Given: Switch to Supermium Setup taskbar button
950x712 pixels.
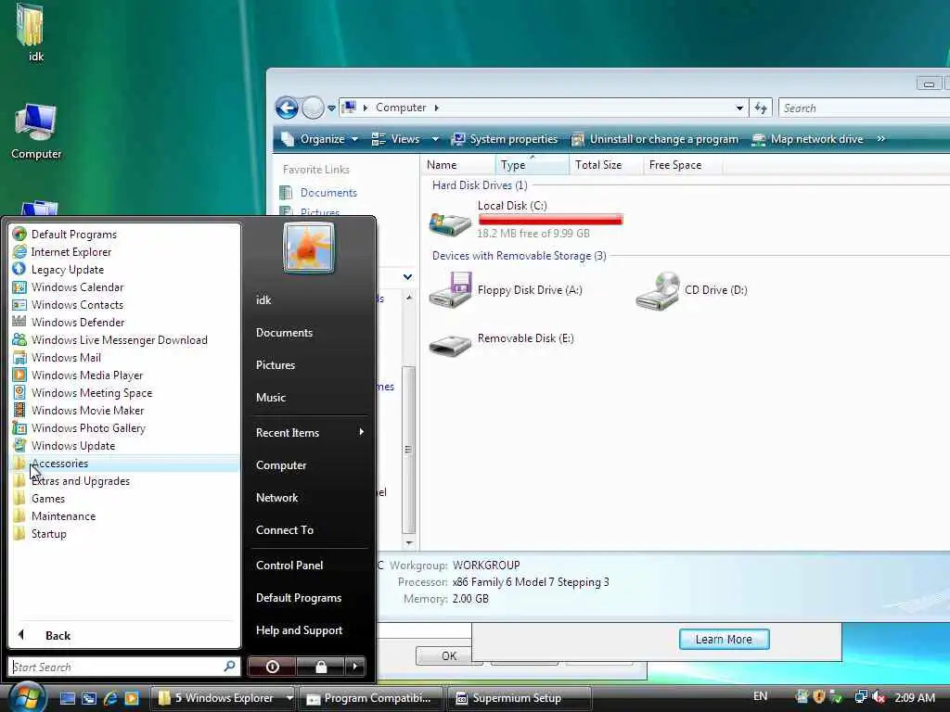Looking at the screenshot, I should (519, 698).
